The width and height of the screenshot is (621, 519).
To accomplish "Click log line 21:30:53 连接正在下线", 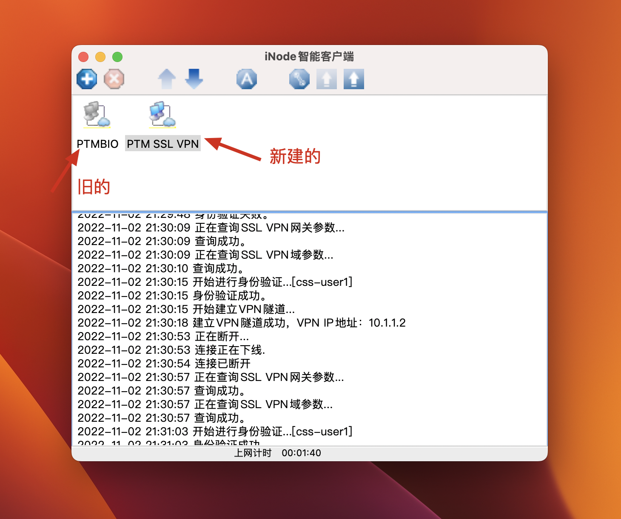I will click(171, 350).
